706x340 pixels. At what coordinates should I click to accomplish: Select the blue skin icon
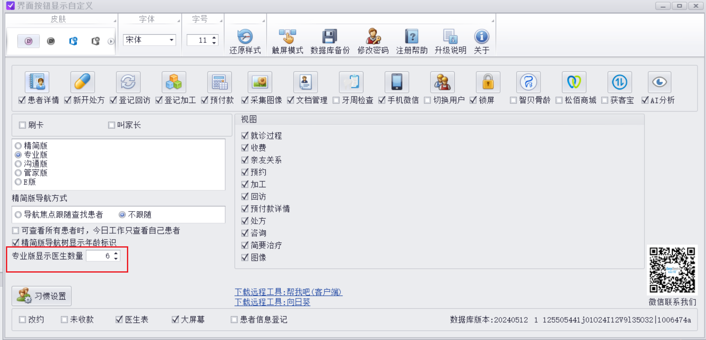click(73, 41)
